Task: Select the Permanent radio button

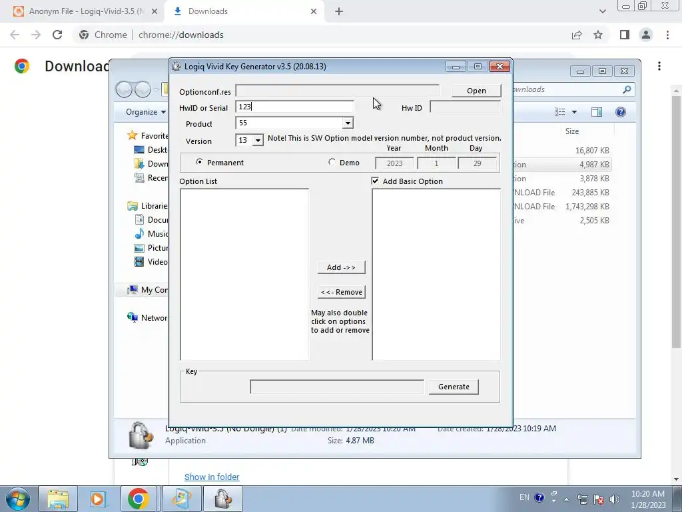Action: 199,162
